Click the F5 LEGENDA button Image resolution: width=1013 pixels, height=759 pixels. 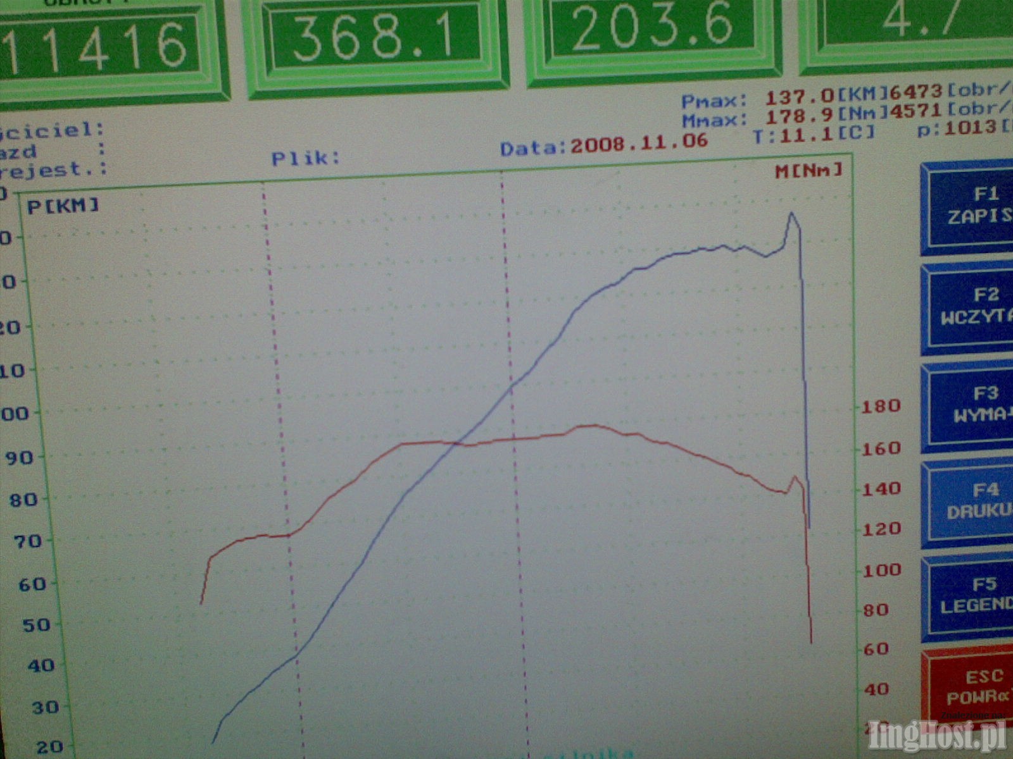pyautogui.click(x=967, y=596)
